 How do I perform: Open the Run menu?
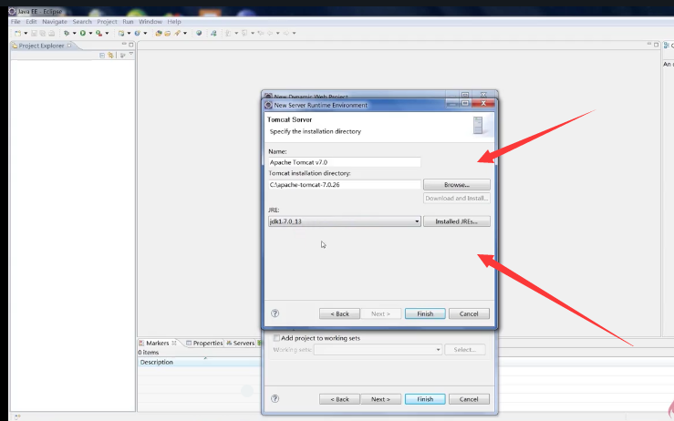click(128, 22)
